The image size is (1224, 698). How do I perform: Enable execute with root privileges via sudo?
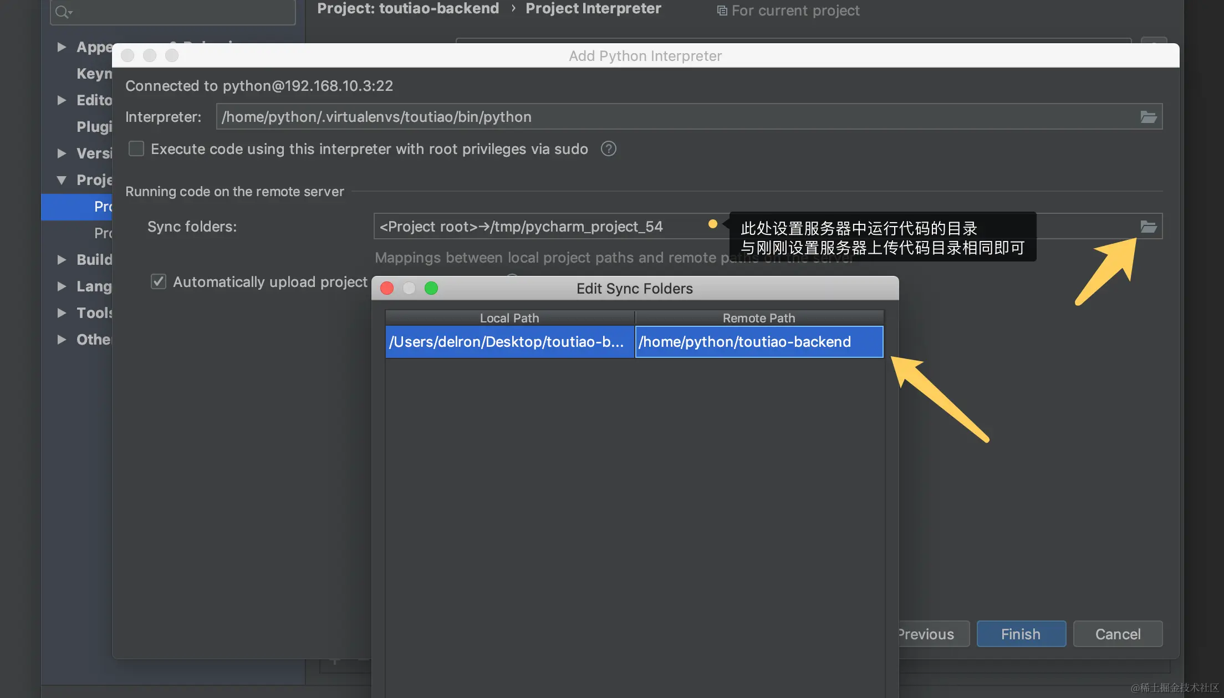pyautogui.click(x=136, y=149)
